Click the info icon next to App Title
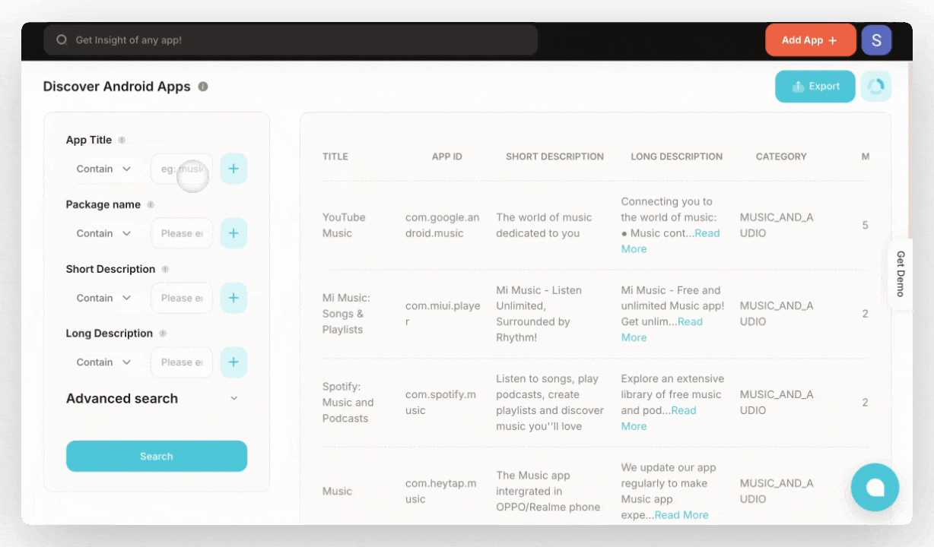 [120, 140]
